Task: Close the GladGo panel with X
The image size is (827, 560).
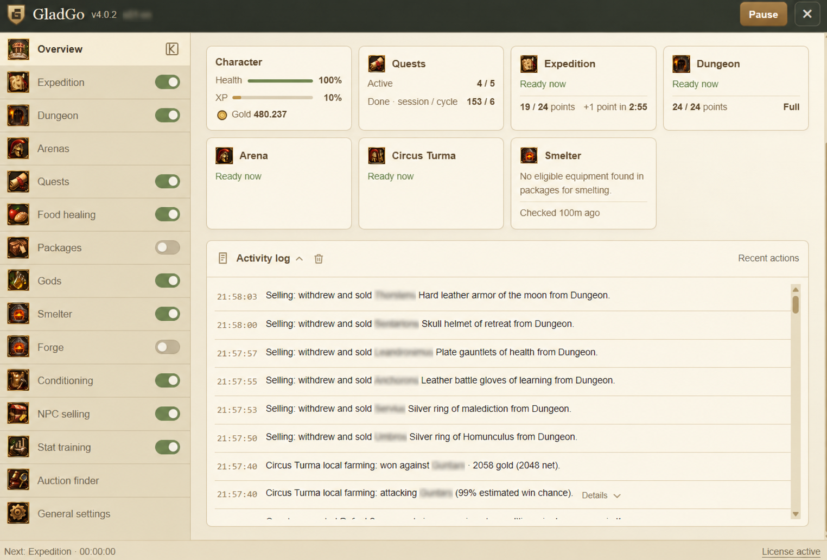Action: point(807,14)
